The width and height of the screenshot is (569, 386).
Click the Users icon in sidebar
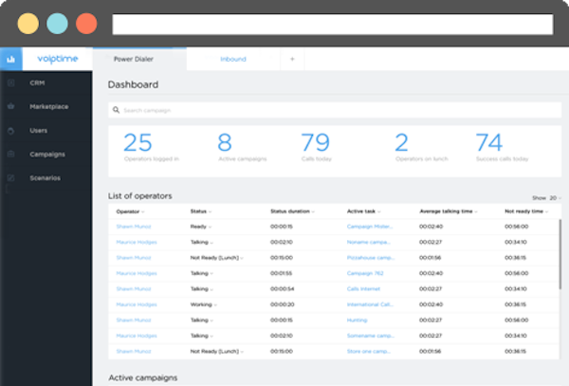point(11,130)
